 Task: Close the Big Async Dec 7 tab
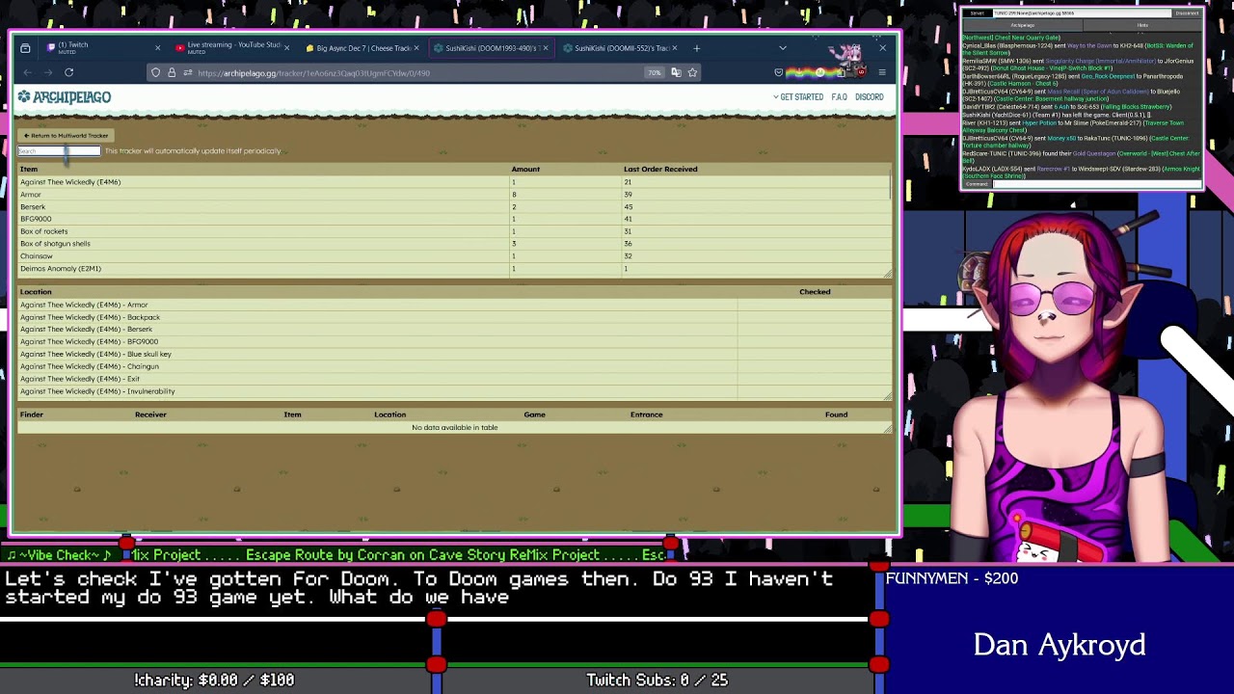point(416,48)
